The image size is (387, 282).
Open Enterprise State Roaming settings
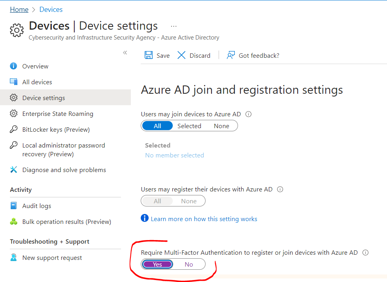click(58, 114)
